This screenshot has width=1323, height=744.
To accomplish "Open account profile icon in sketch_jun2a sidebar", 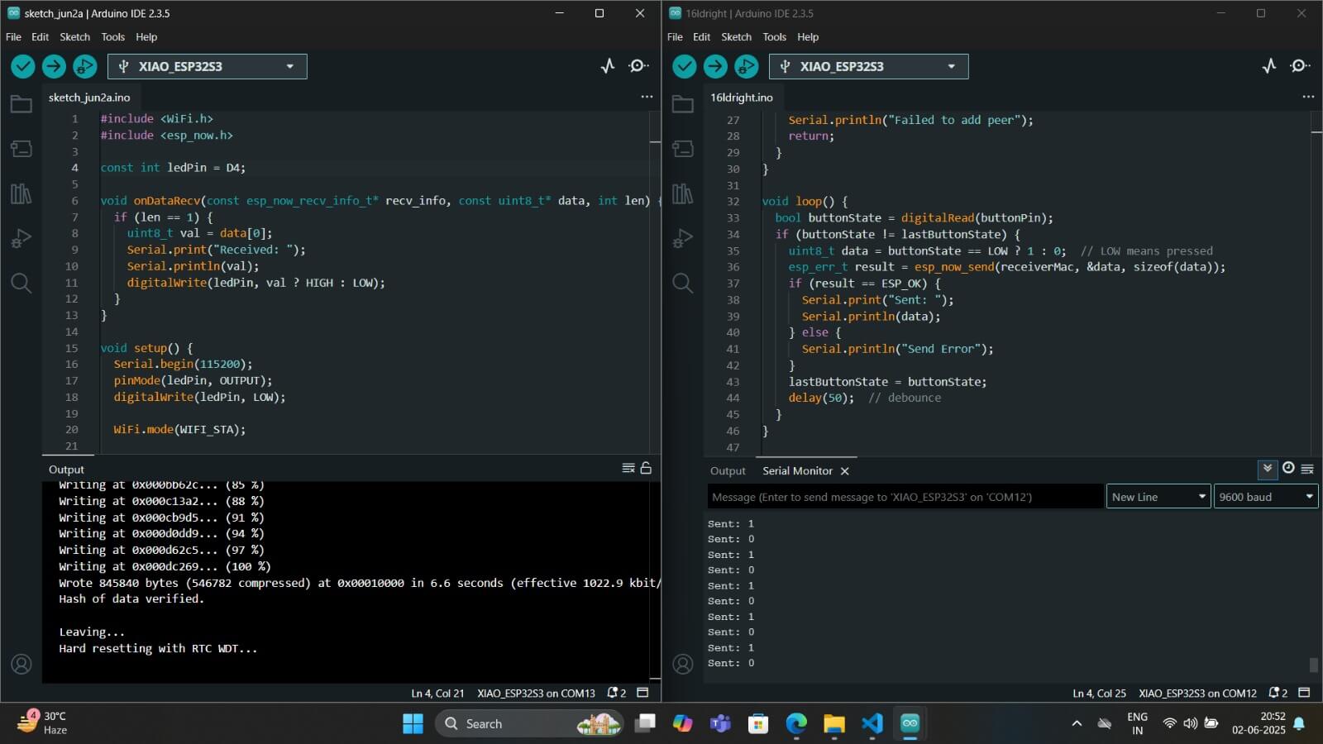I will tap(21, 664).
